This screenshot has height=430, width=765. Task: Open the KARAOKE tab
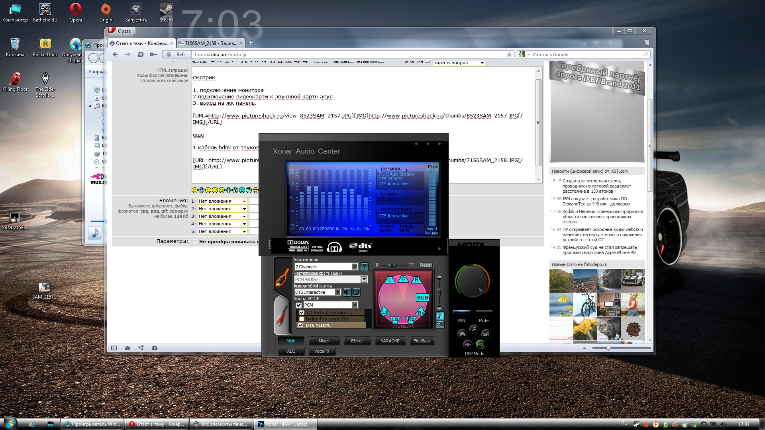[x=390, y=341]
